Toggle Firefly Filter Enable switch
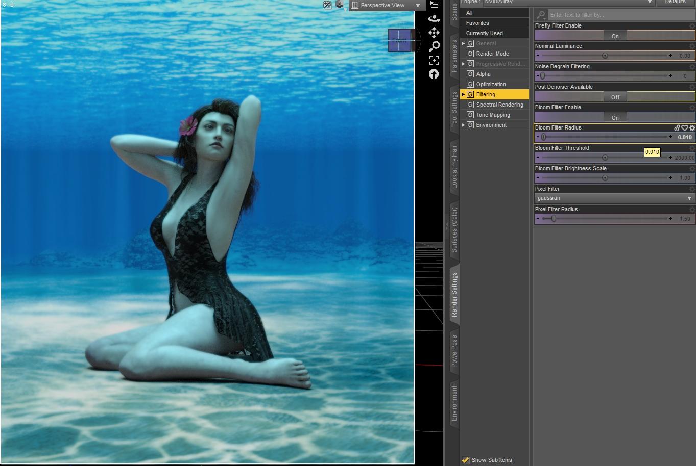This screenshot has width=696, height=466. (x=615, y=36)
